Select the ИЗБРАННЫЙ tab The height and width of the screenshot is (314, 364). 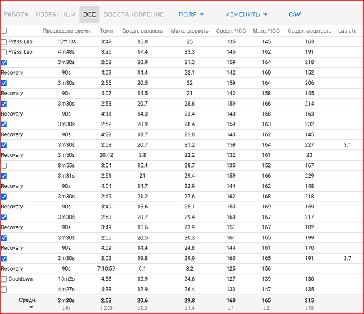pos(55,14)
